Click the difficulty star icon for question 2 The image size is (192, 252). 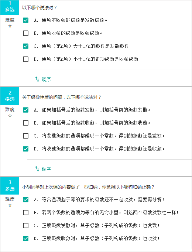10,116
